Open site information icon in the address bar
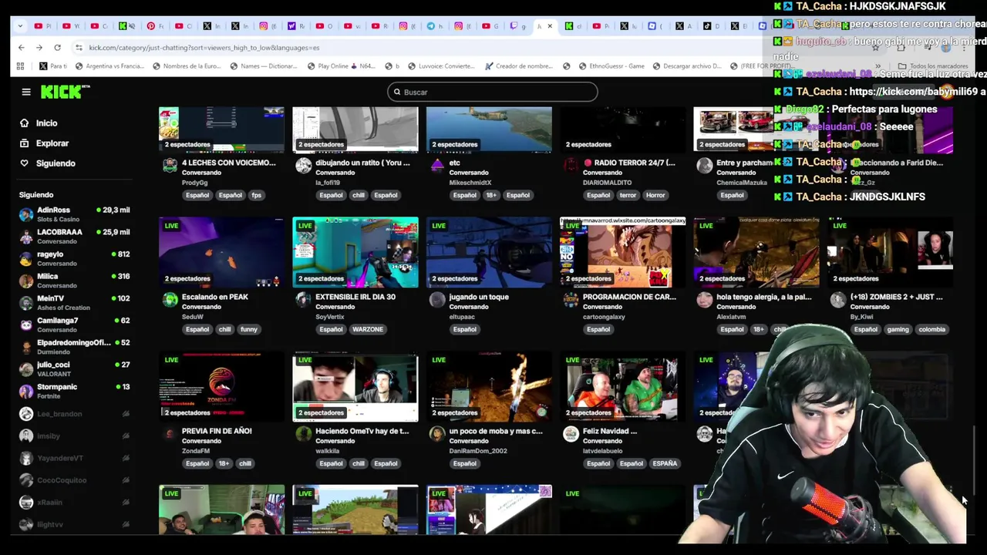The height and width of the screenshot is (555, 987). point(79,47)
